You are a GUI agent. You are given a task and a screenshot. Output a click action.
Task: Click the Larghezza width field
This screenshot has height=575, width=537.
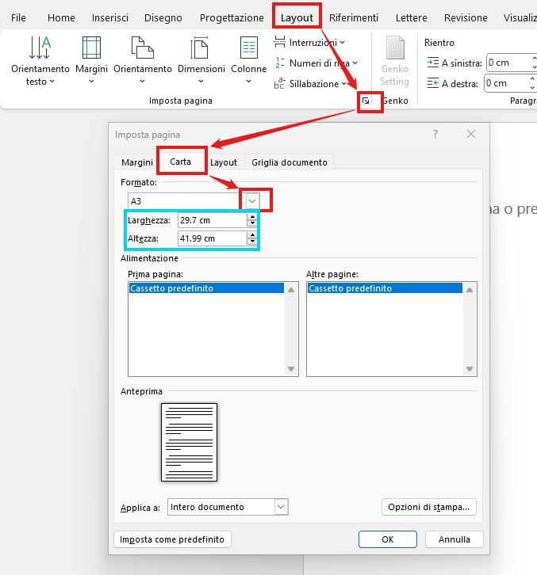(x=213, y=220)
